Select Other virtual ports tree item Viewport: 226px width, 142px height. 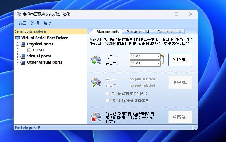point(44,62)
